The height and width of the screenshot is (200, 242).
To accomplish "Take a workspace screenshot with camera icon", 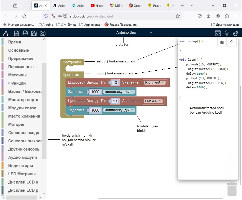I will pos(42,33).
